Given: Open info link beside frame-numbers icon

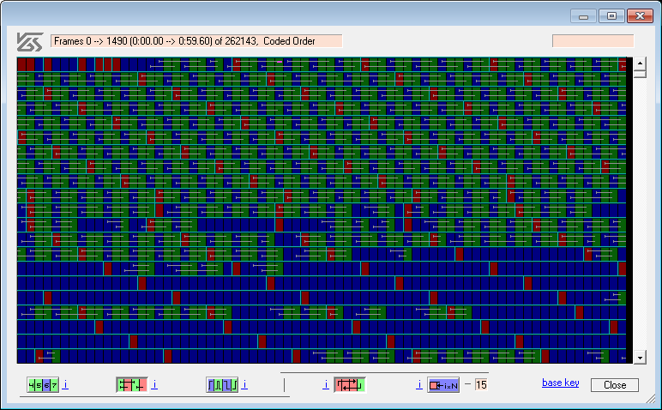Looking at the screenshot, I should pyautogui.click(x=65, y=385).
